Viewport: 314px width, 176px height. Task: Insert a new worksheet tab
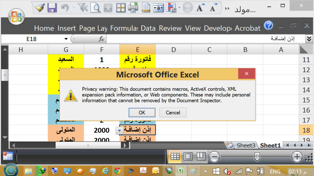[x=230, y=145]
